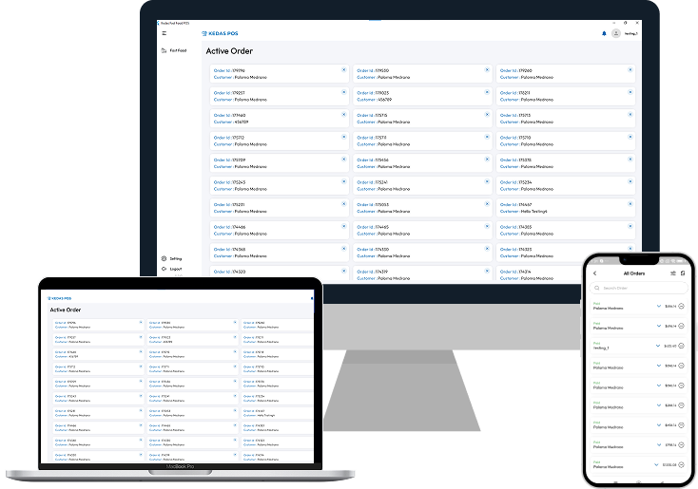Remove order 179796 with its X icon
This screenshot has height=489, width=698.
(x=343, y=69)
